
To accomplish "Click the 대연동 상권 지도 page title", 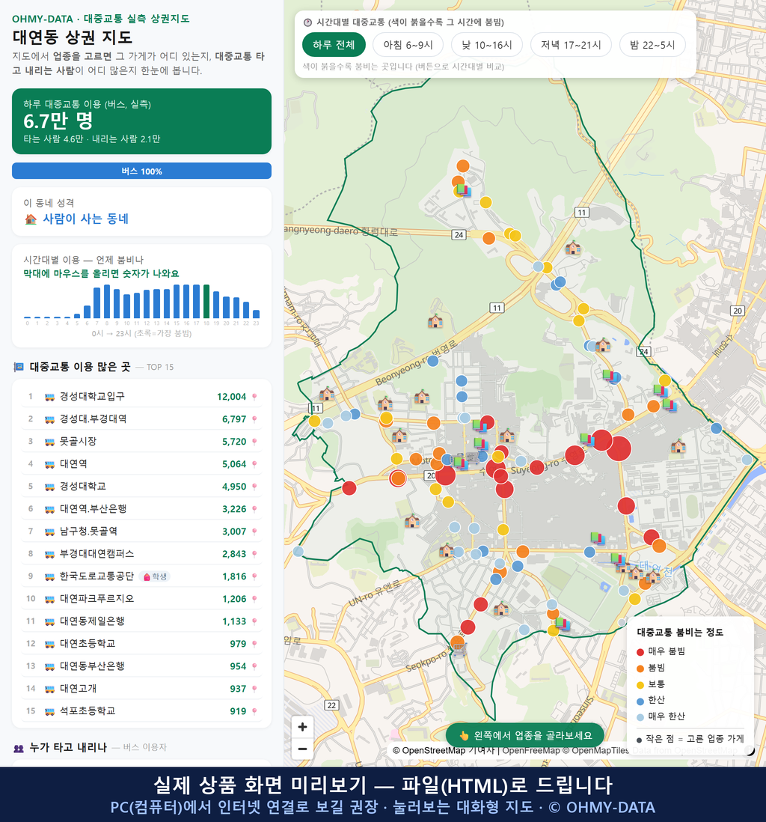I will (73, 37).
